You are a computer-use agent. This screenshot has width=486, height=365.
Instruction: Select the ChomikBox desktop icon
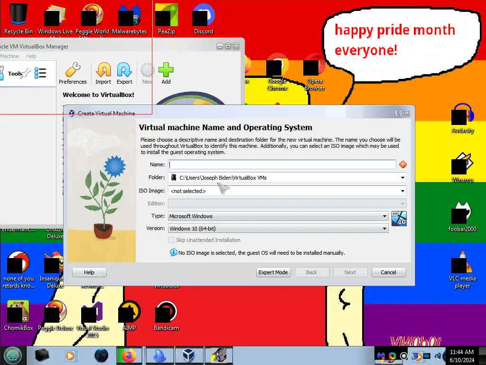pos(19,316)
